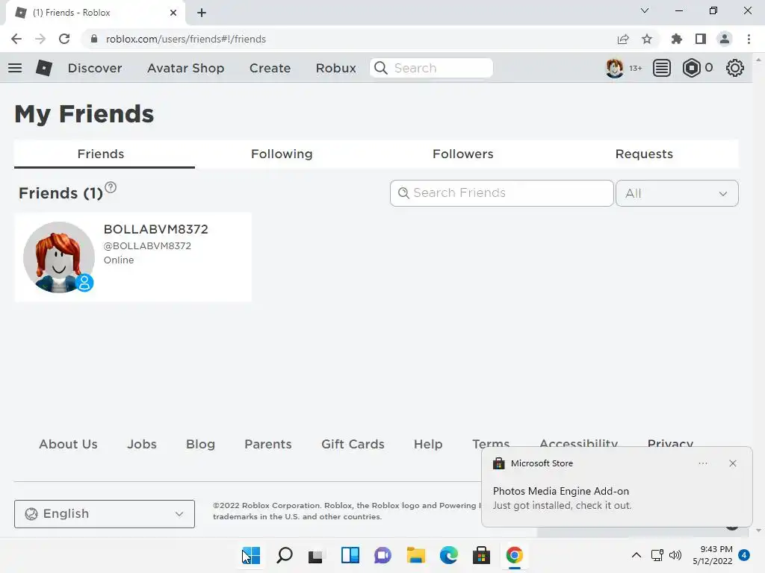Image resolution: width=765 pixels, height=573 pixels.
Task: Reload the Roblox page
Action: [x=64, y=39]
